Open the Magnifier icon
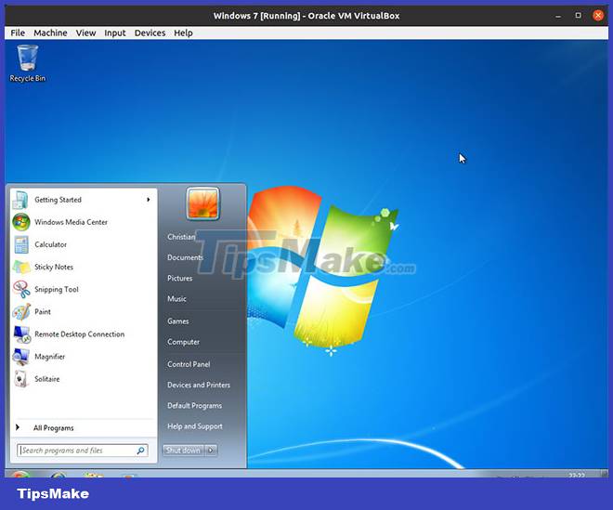Viewport: 613px width, 510px height. [x=20, y=357]
